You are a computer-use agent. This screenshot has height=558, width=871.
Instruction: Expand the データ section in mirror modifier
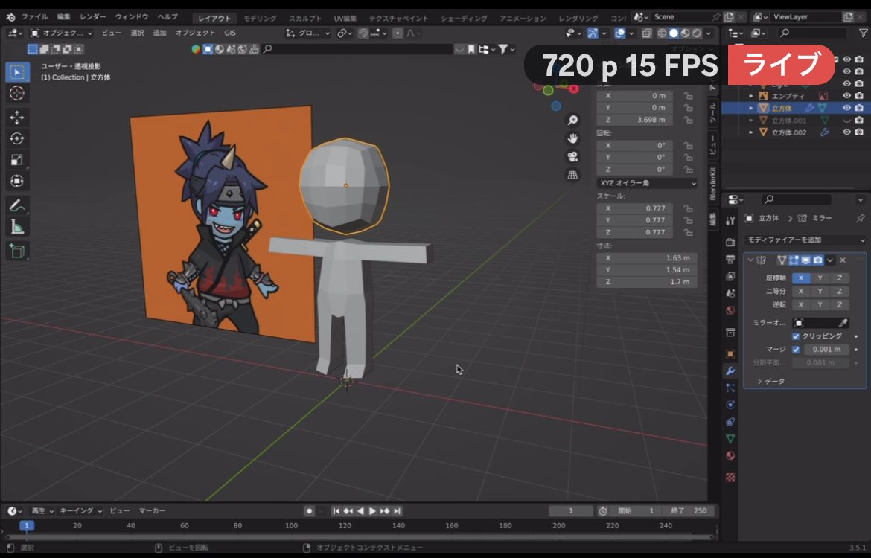pyautogui.click(x=771, y=382)
